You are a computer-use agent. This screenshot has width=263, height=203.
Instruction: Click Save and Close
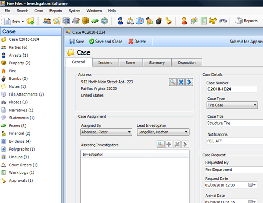tap(106, 42)
